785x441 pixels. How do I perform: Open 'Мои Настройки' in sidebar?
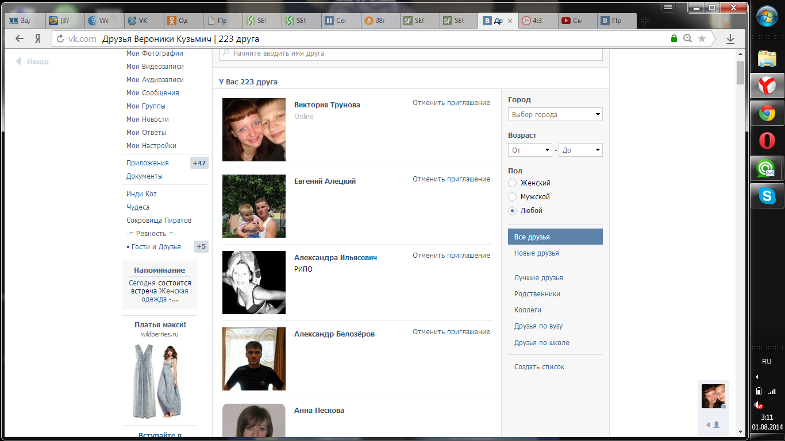point(151,146)
